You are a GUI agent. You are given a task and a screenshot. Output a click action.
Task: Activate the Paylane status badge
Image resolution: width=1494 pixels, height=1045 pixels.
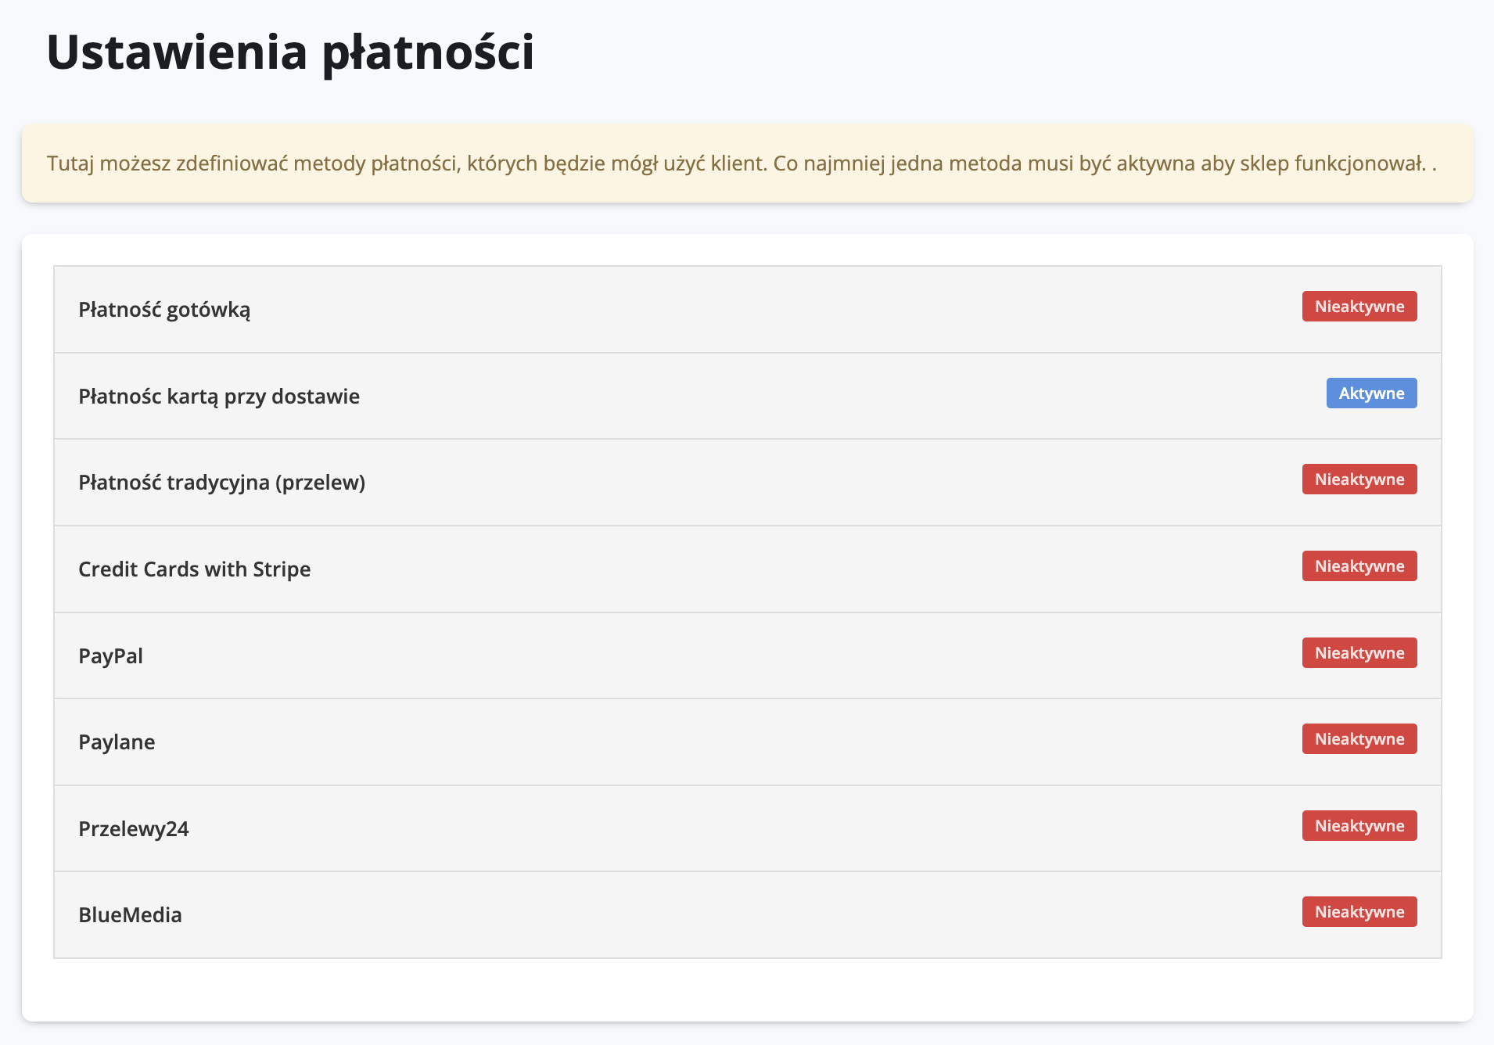pyautogui.click(x=1359, y=739)
